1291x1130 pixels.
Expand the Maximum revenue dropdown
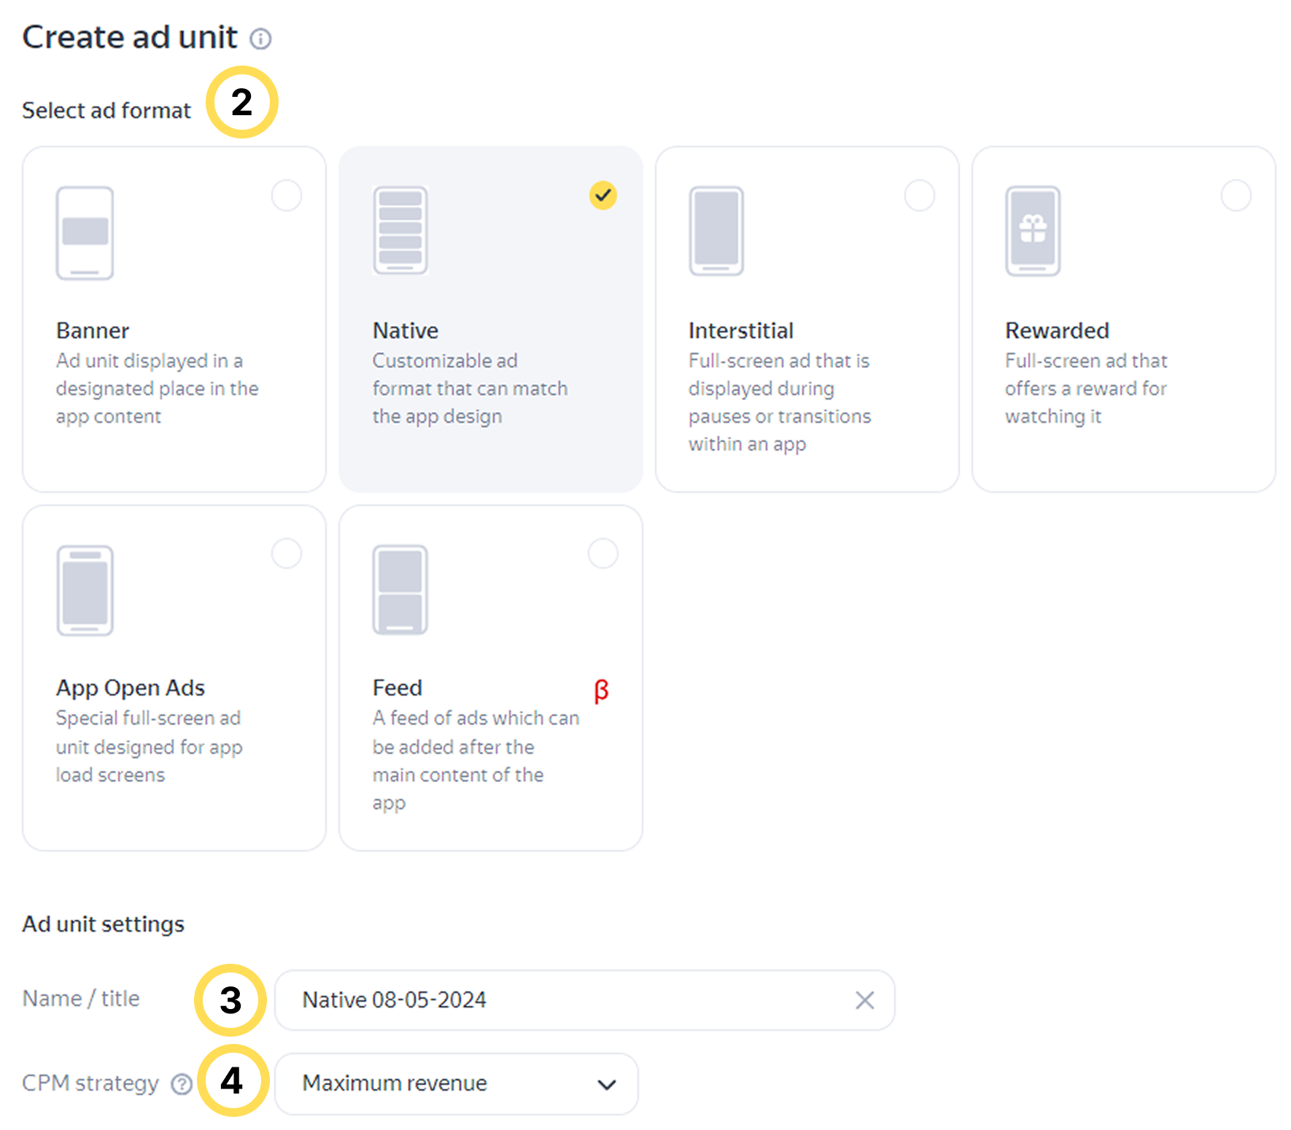[x=456, y=1083]
